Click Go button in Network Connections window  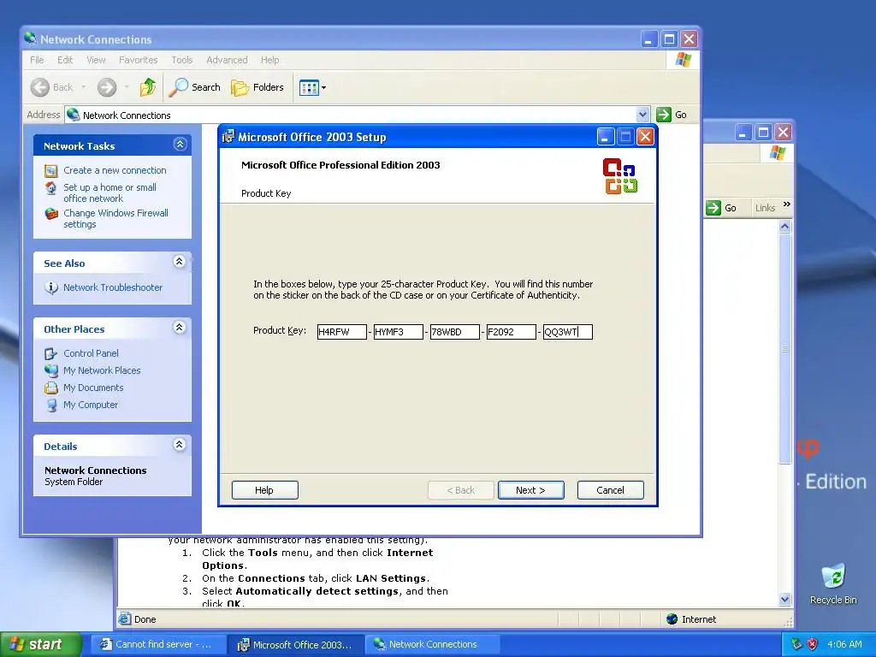(672, 115)
